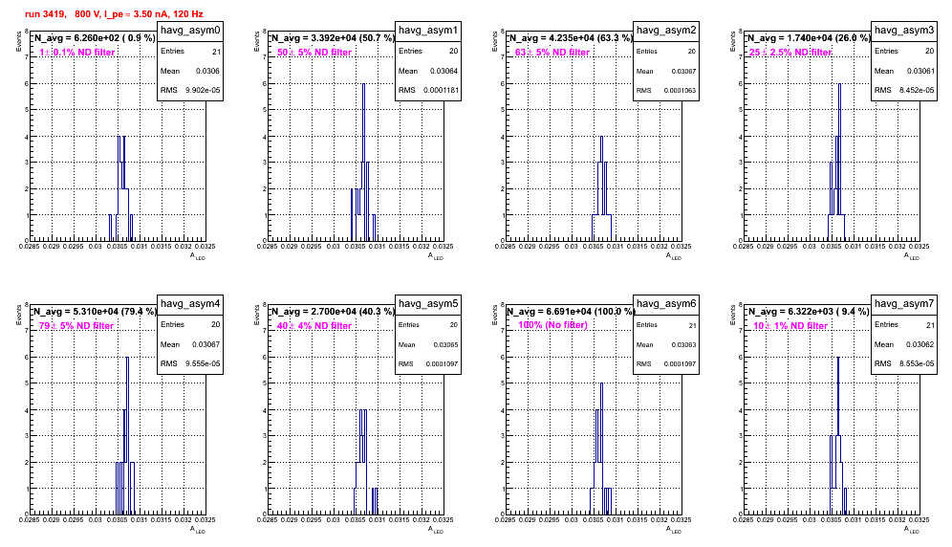Click the magenta 10± 1% ND filter label
Viewport: 952px width, 547px height.
[790, 326]
